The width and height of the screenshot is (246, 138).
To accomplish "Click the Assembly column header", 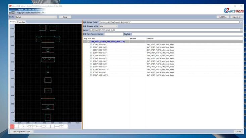I will click(150, 39).
